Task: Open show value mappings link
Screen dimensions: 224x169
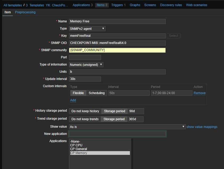Action: pos(202,127)
